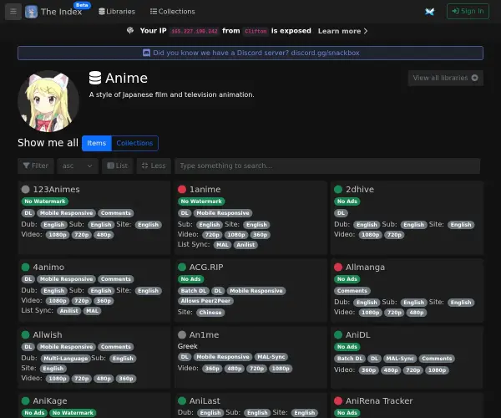Click the Clifton location tag
This screenshot has height=418, width=501.
pos(256,31)
